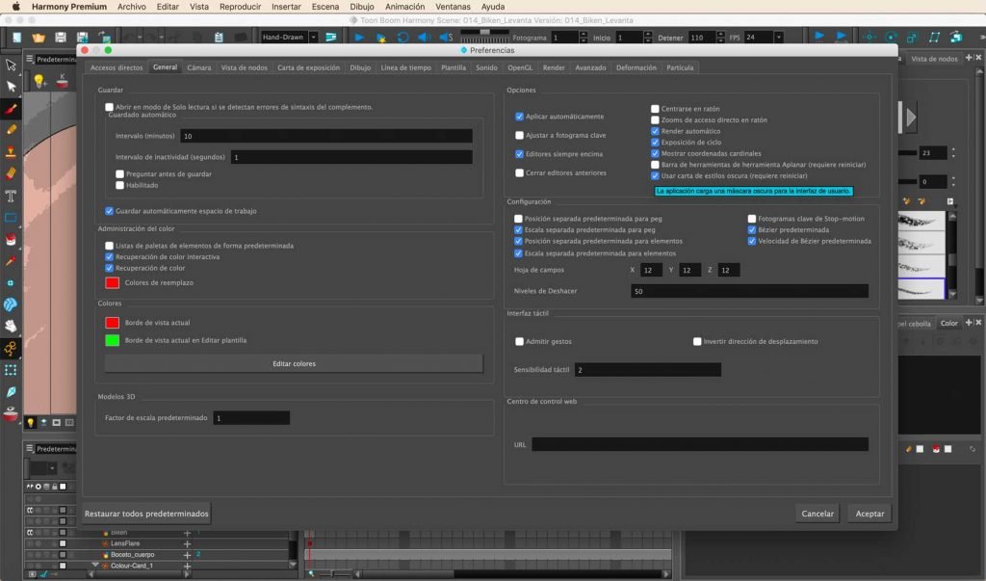Click the Fotograma field stepper arrows
Screen dimensions: 986x581
(x=583, y=38)
